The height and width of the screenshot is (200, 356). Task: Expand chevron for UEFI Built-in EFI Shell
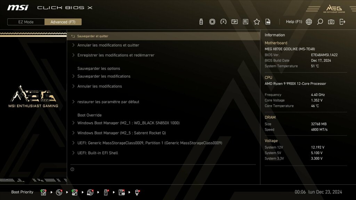point(73,153)
